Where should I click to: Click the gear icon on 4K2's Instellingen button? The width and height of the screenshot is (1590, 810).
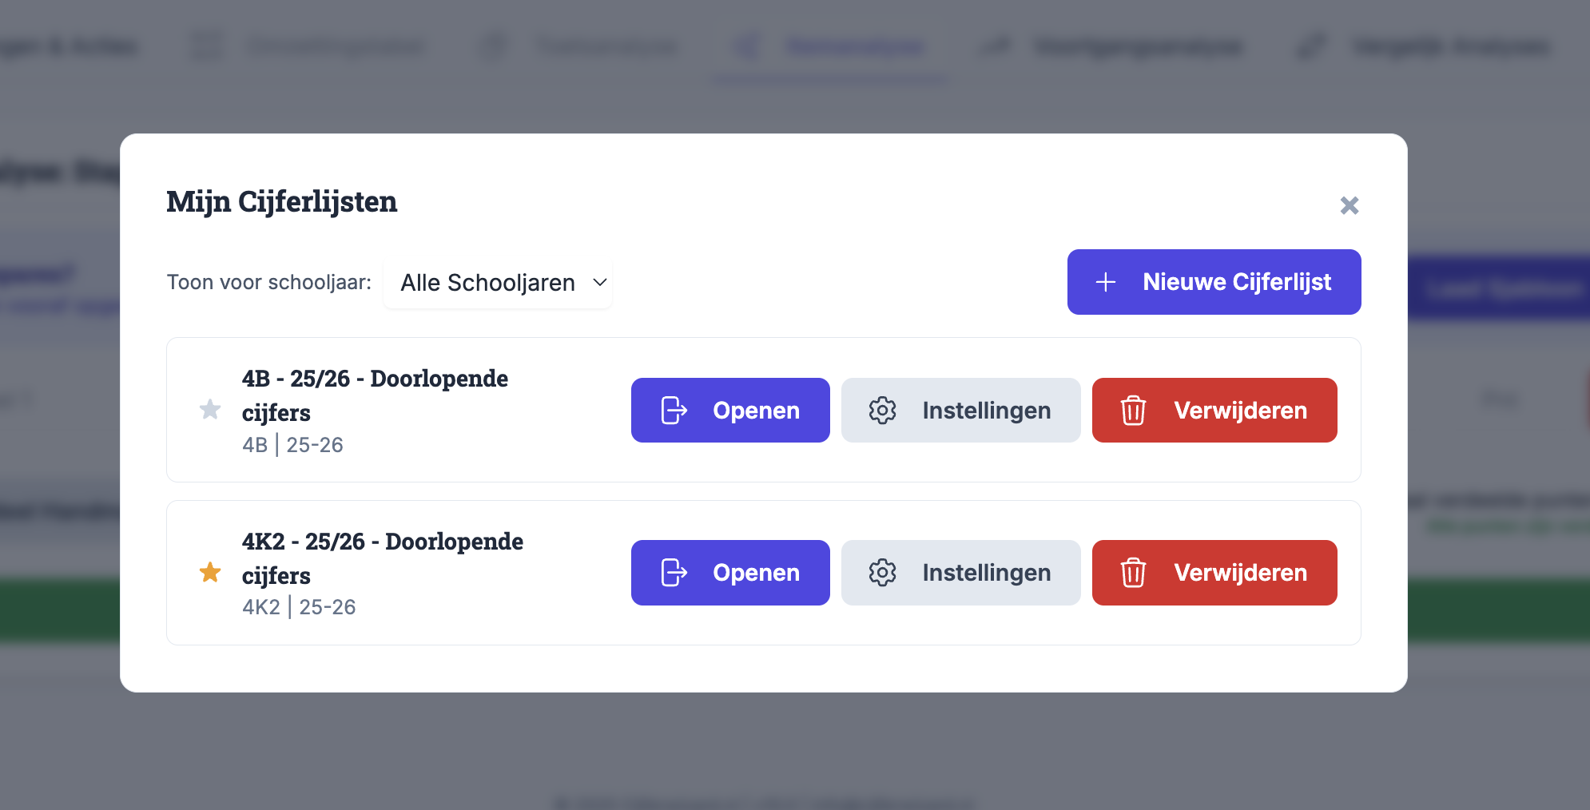882,573
